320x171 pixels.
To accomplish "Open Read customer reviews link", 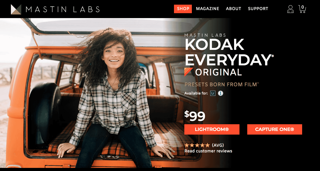I will click(x=208, y=151).
